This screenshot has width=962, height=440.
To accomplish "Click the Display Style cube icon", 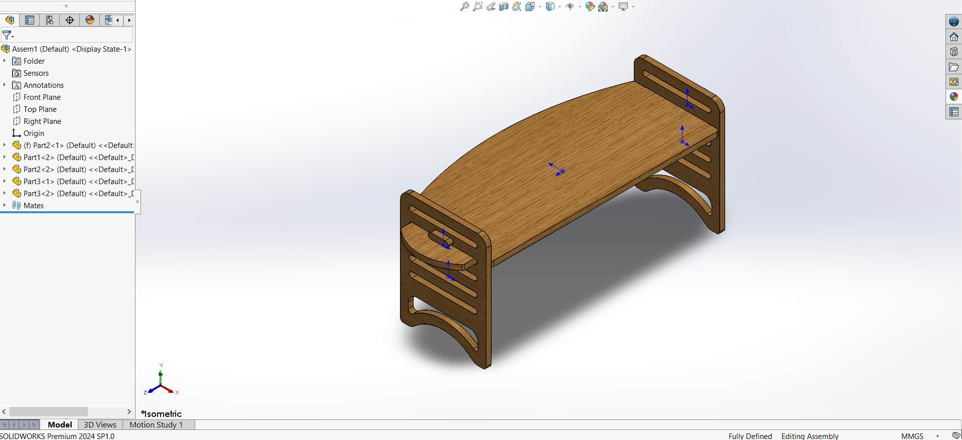I will [x=551, y=7].
